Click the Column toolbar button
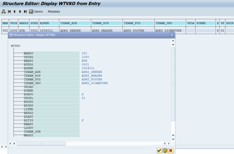Viewport: 234px width, 154px height. (36, 11)
